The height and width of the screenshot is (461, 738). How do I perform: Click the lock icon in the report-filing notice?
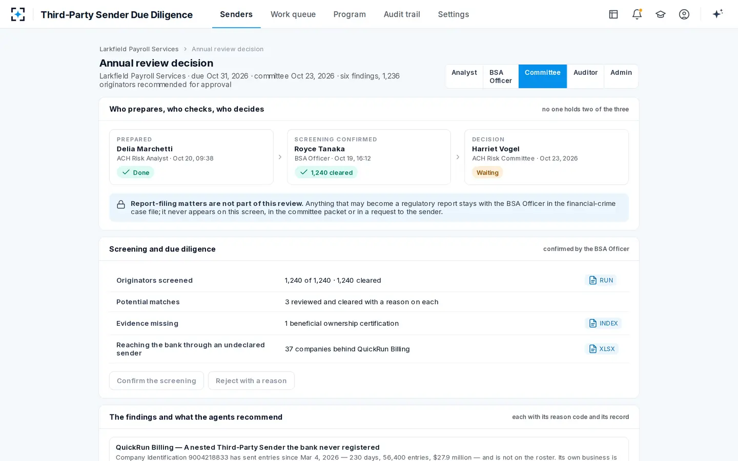click(121, 205)
